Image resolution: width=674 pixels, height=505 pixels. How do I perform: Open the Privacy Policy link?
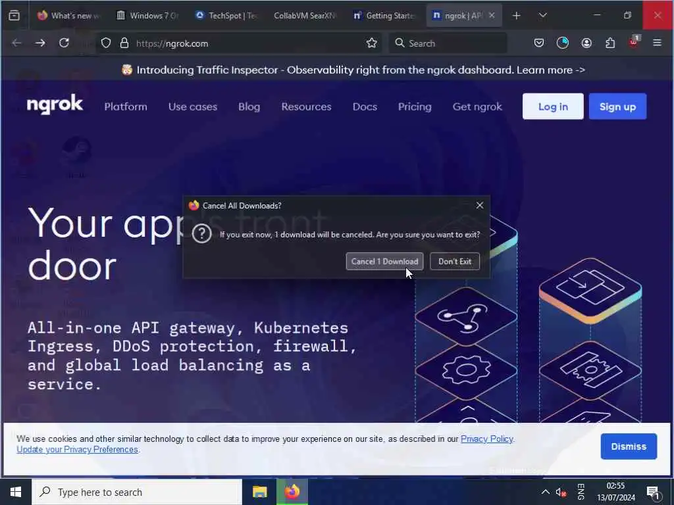(486, 439)
